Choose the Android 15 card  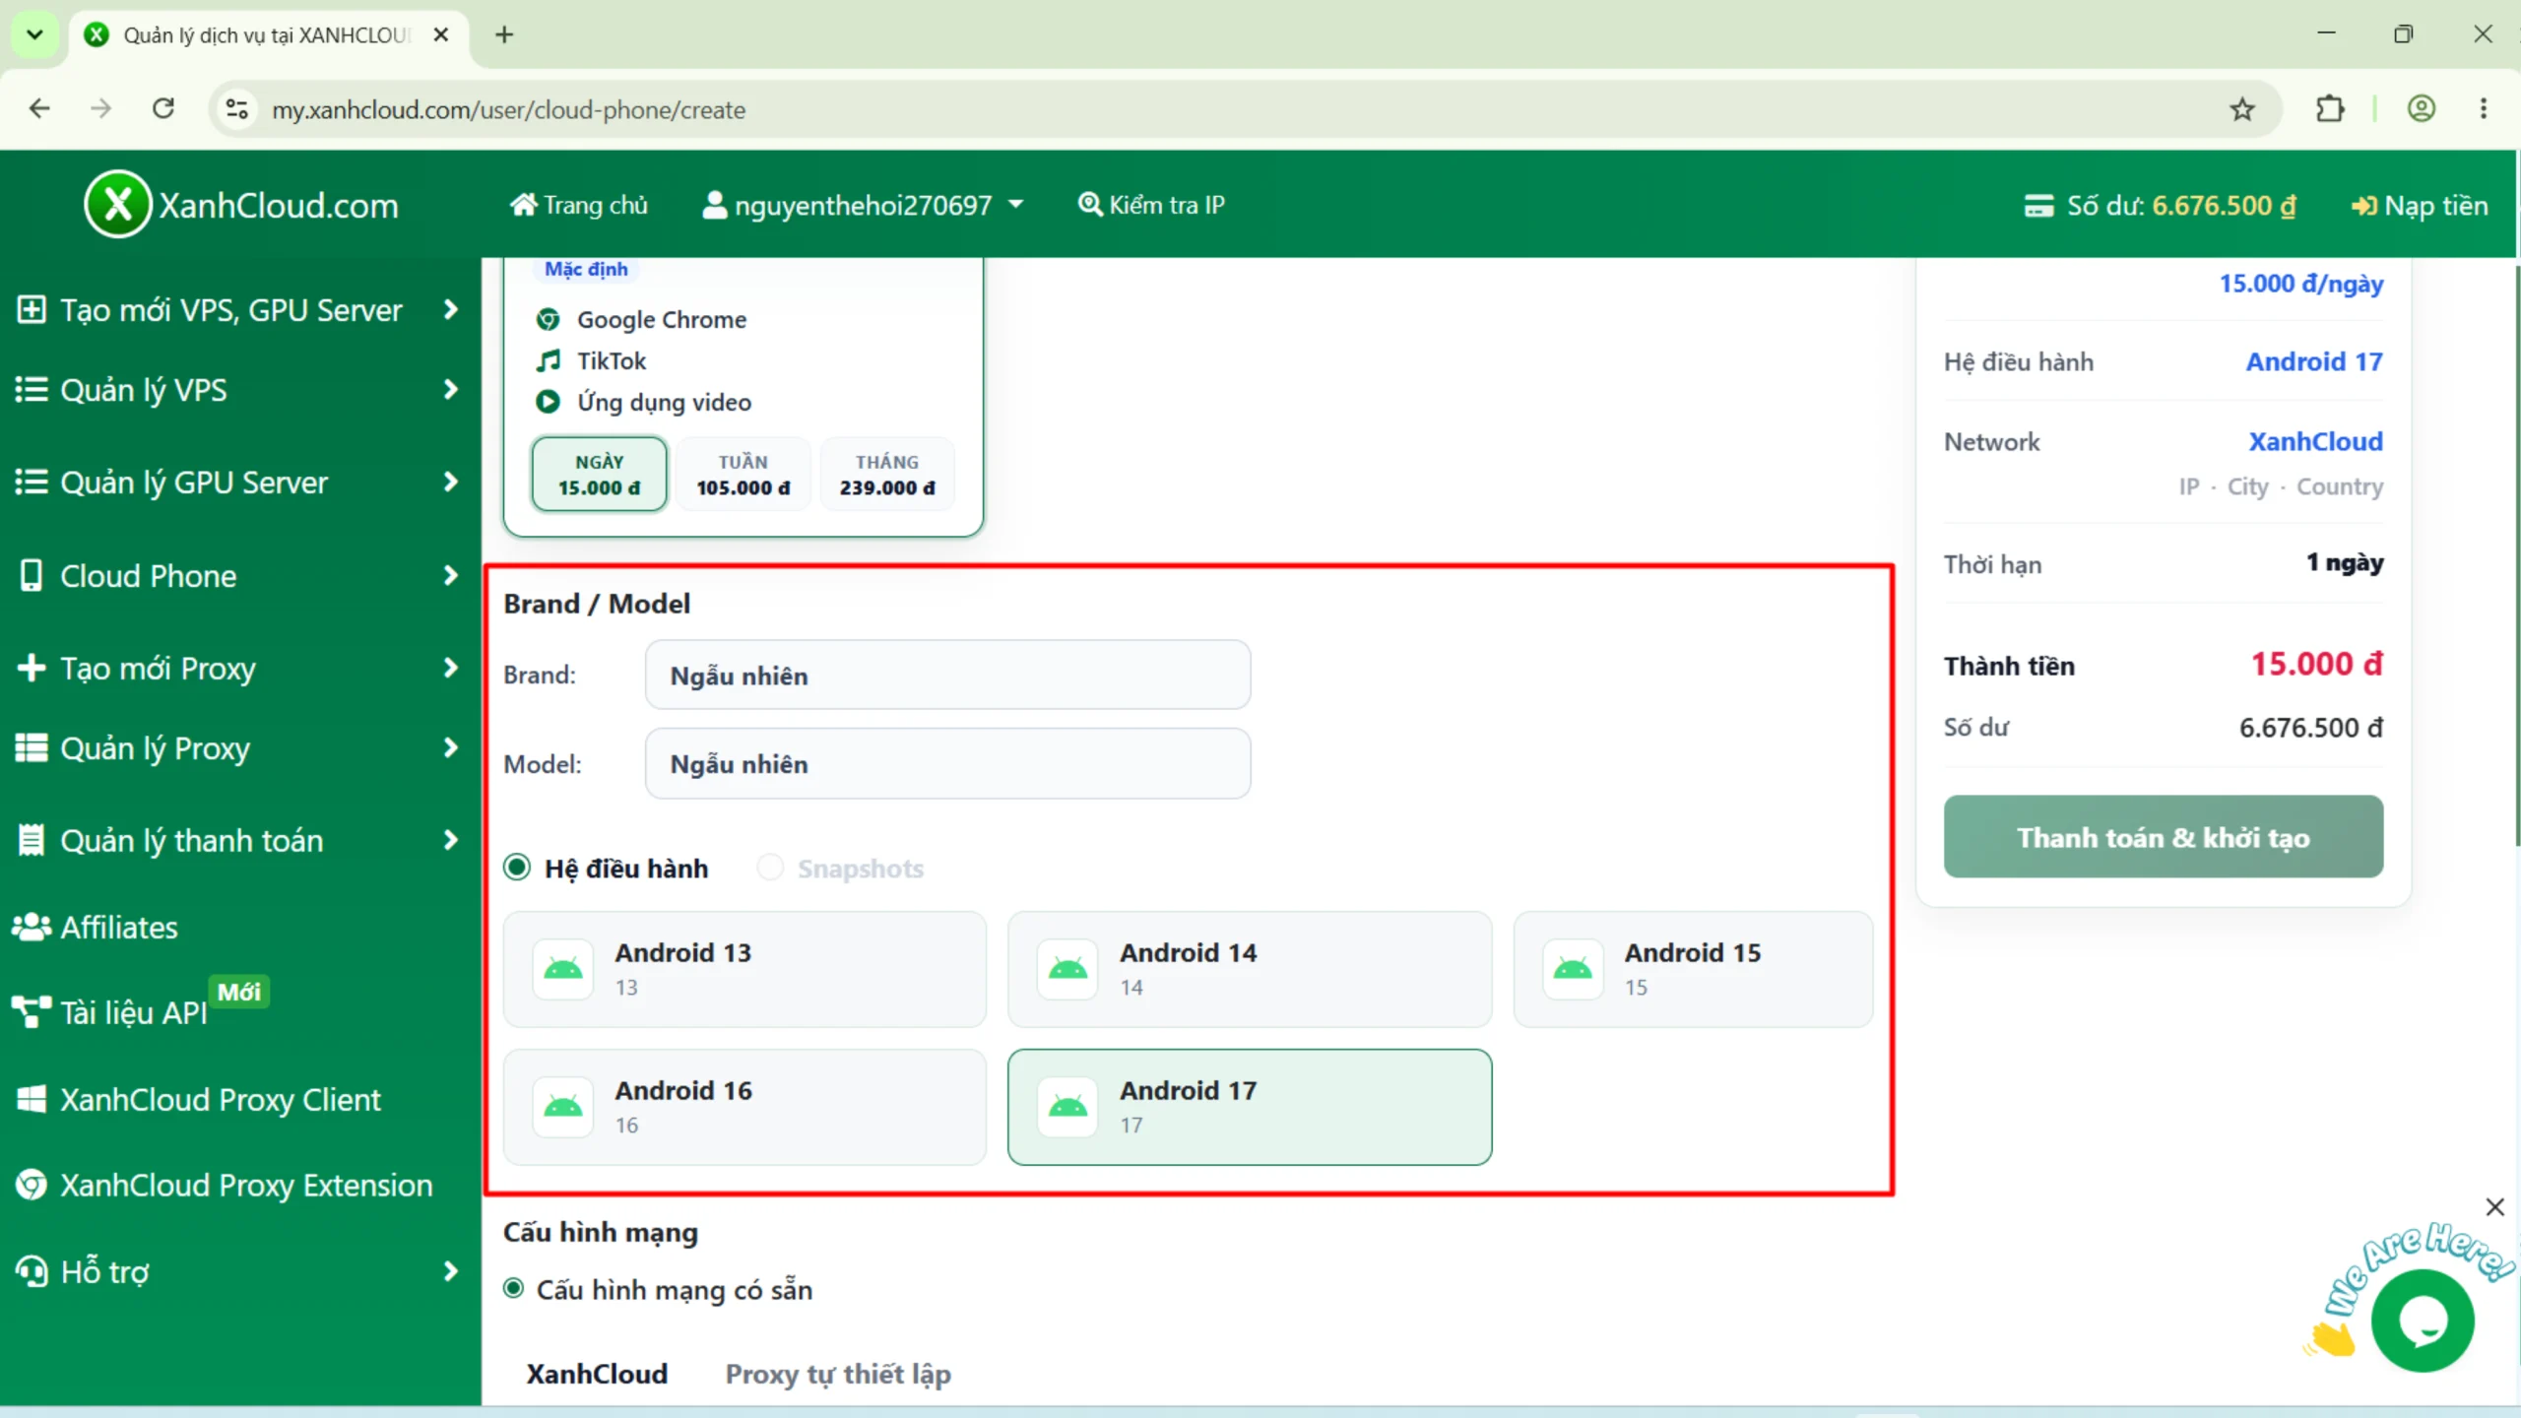(x=1693, y=969)
